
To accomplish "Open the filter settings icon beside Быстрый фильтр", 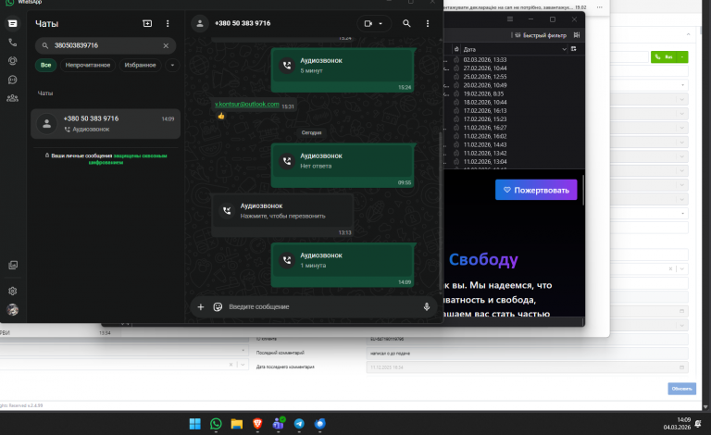I will 577,35.
